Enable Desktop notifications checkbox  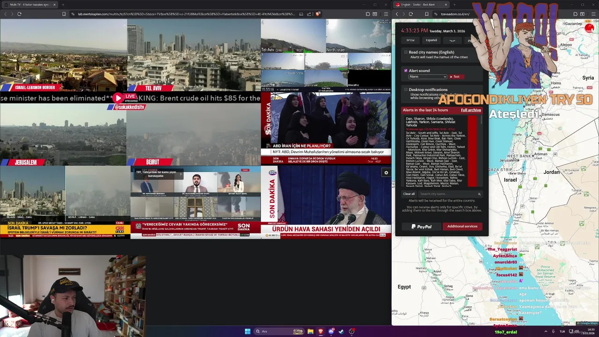[406, 89]
